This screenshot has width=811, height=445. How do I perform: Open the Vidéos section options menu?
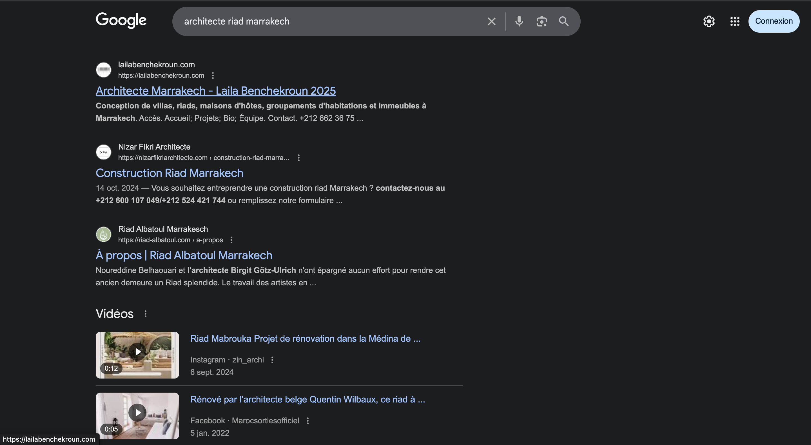tap(146, 314)
